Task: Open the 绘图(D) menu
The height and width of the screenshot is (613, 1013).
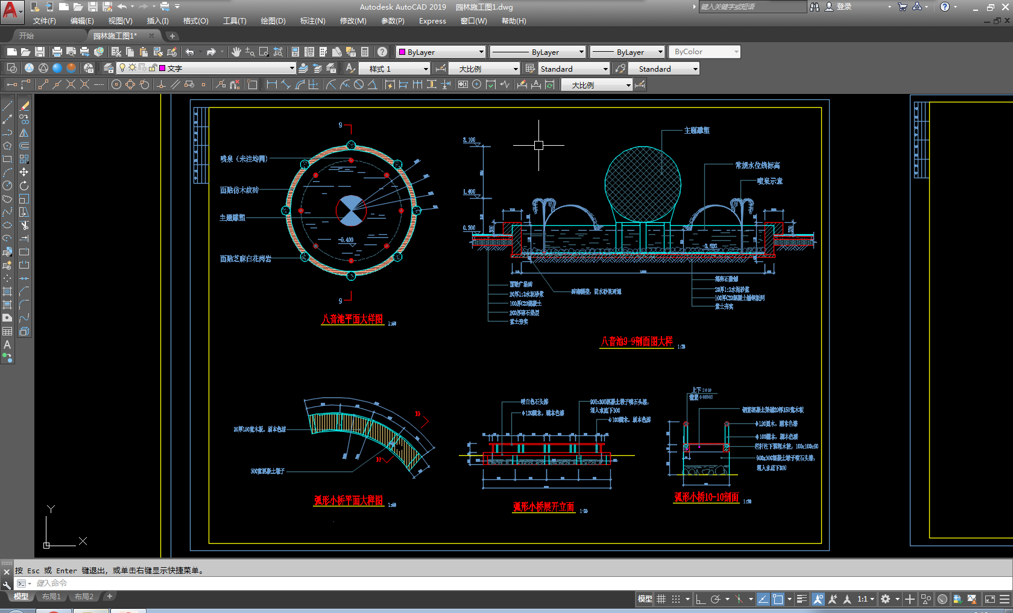Action: (x=273, y=21)
